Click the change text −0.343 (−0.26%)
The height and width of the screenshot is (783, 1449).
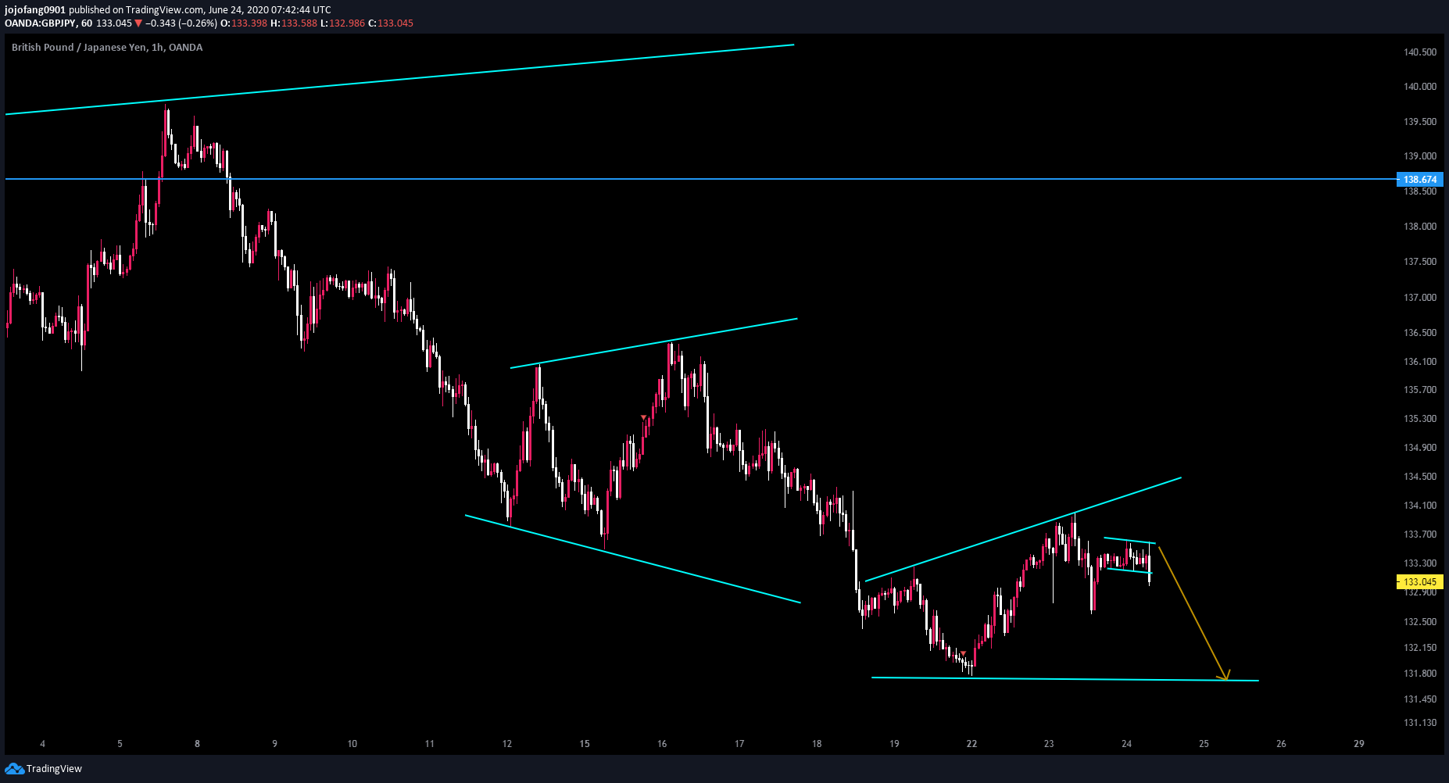pyautogui.click(x=181, y=23)
